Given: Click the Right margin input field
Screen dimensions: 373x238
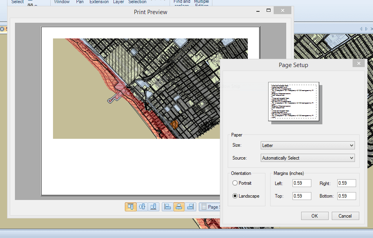Looking at the screenshot, I should tap(346, 183).
